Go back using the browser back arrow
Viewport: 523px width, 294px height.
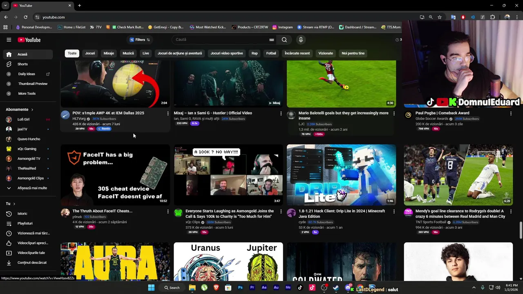6,17
